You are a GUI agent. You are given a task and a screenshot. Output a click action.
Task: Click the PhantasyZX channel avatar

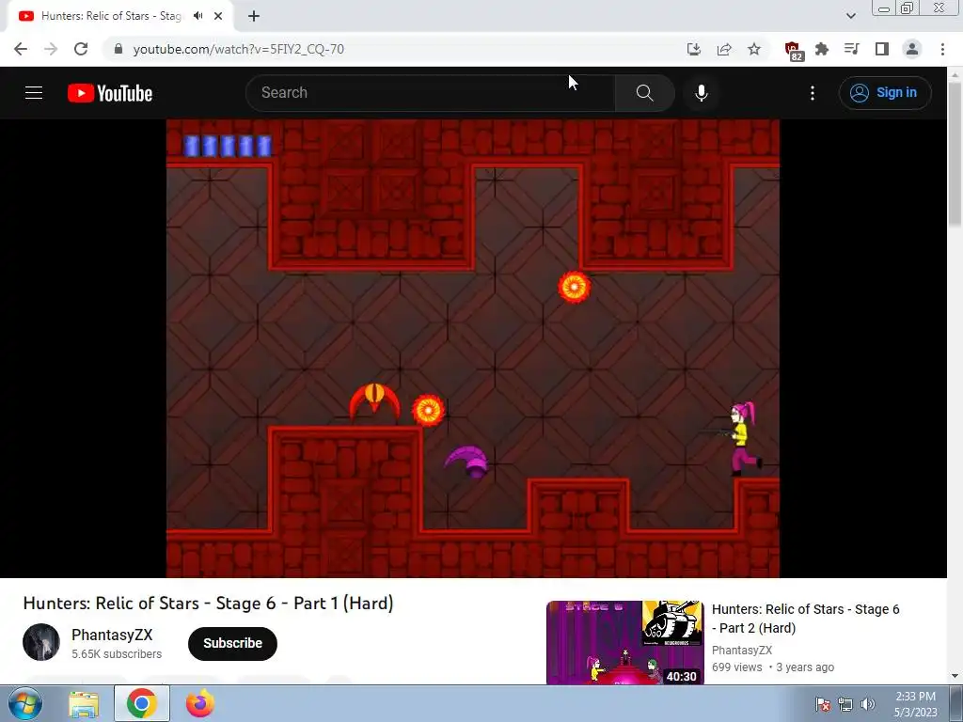pos(41,642)
